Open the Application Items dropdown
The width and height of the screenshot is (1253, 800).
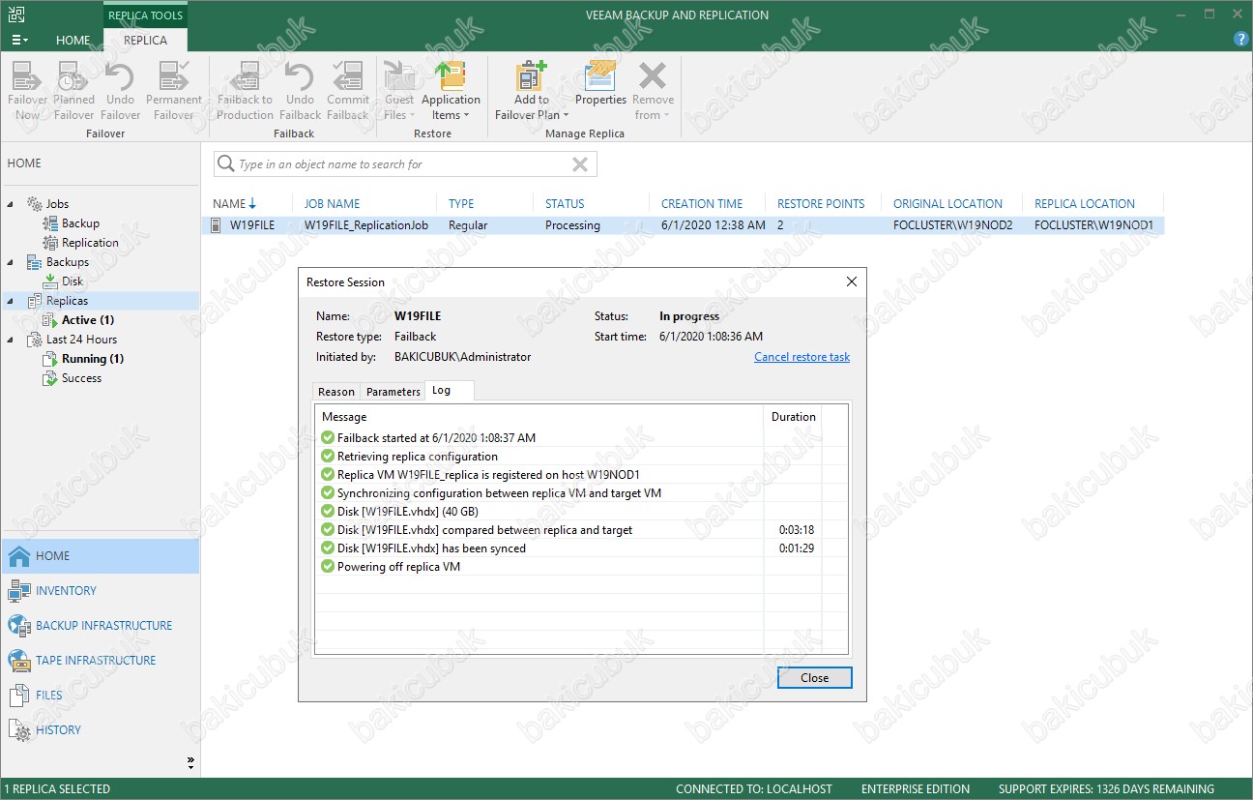point(451,91)
